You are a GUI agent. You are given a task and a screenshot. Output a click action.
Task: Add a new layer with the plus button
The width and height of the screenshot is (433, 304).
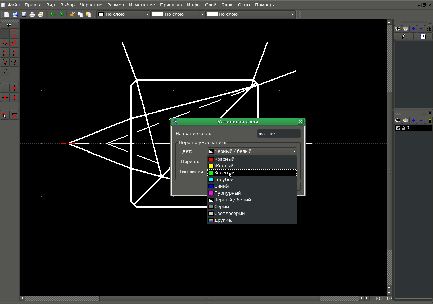point(413,120)
